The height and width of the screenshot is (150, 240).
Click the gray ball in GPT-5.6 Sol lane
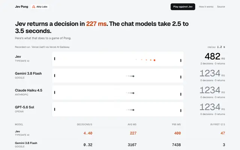click(x=133, y=110)
